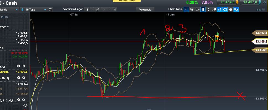Open chart settings editor

click(x=236, y=10)
